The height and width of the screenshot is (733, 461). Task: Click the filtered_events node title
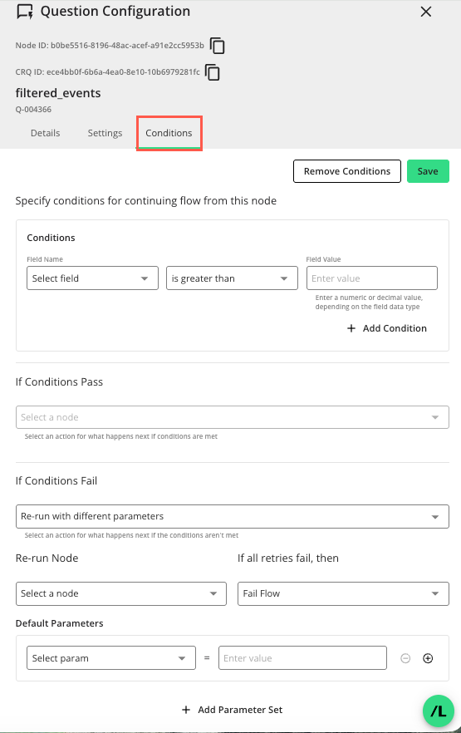point(58,93)
